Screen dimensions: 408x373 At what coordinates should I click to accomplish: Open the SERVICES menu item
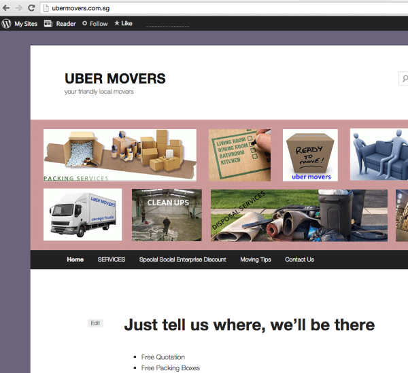click(x=112, y=260)
